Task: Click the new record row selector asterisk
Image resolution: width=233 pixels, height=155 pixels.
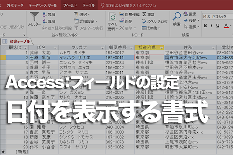Action: 3,152
